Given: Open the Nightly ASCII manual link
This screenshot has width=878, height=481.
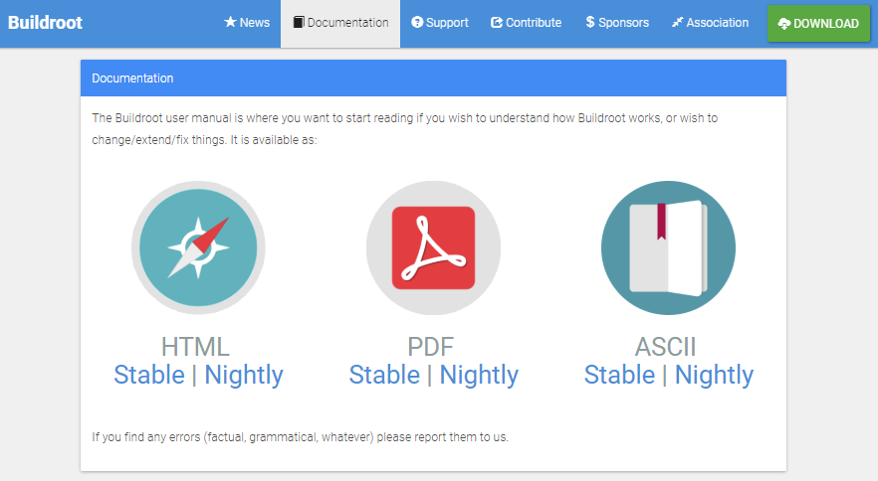Looking at the screenshot, I should [x=714, y=375].
